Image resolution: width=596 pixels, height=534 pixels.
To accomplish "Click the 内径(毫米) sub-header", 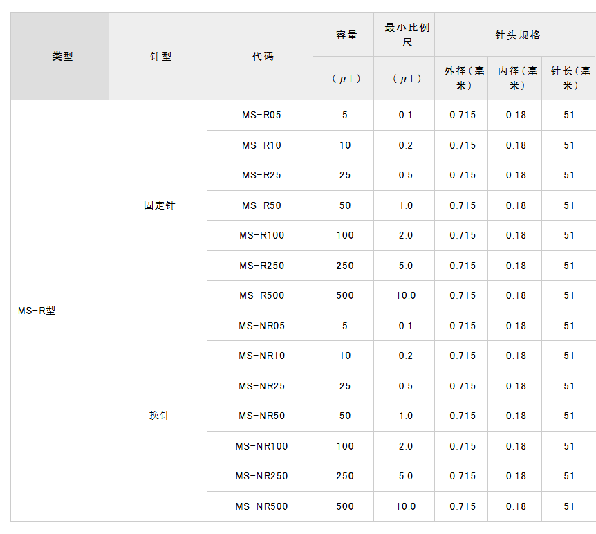I will (x=516, y=78).
